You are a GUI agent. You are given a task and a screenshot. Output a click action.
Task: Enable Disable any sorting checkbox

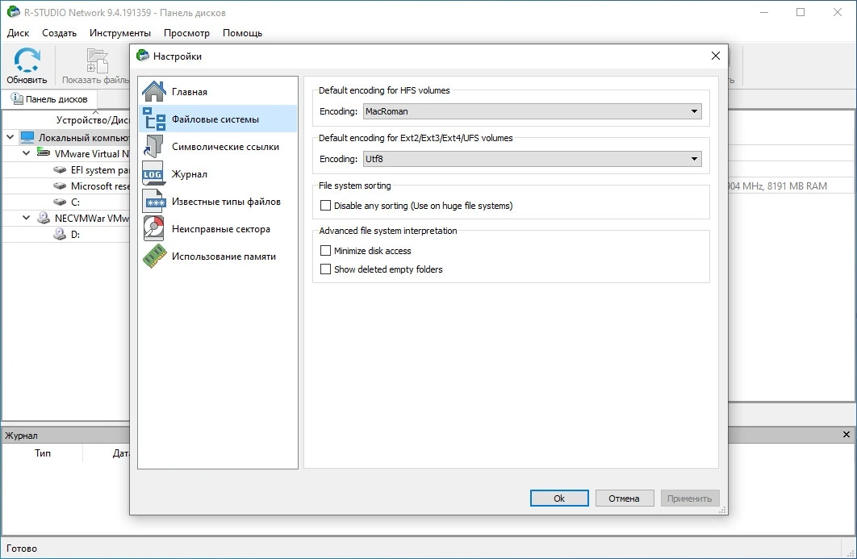click(x=325, y=206)
